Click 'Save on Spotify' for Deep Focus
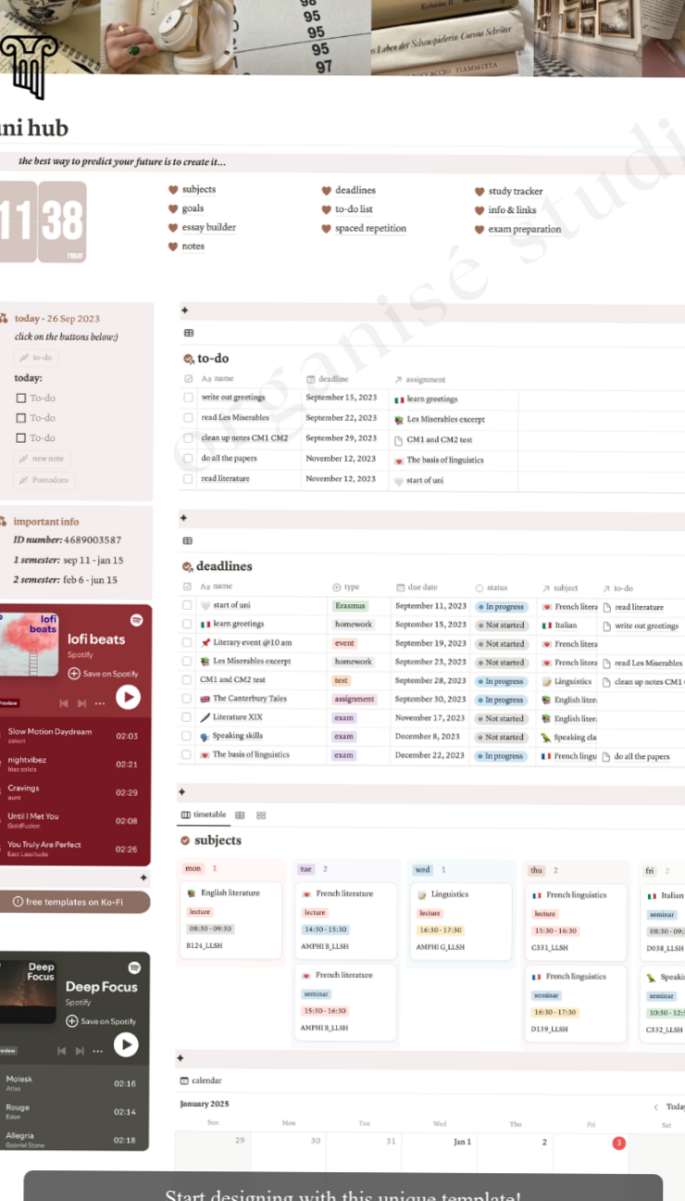 click(101, 1021)
